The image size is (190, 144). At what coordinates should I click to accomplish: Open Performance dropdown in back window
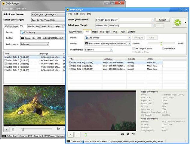coord(47,44)
